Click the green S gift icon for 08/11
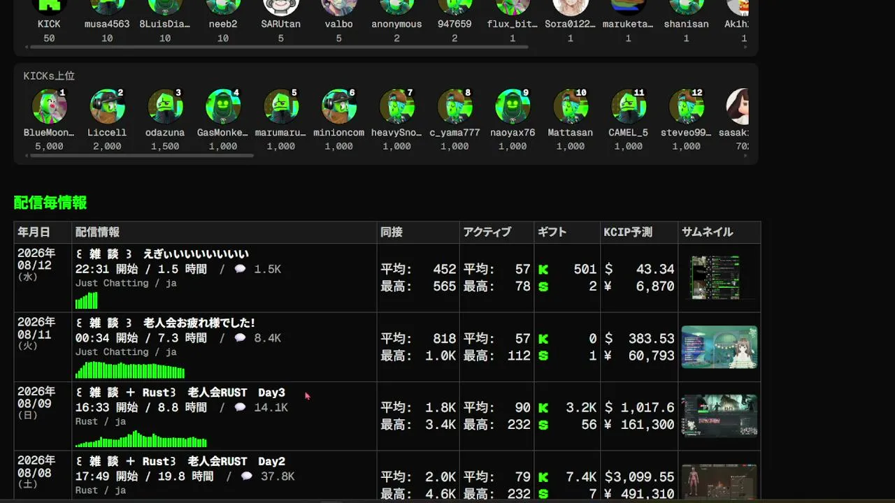 [543, 356]
